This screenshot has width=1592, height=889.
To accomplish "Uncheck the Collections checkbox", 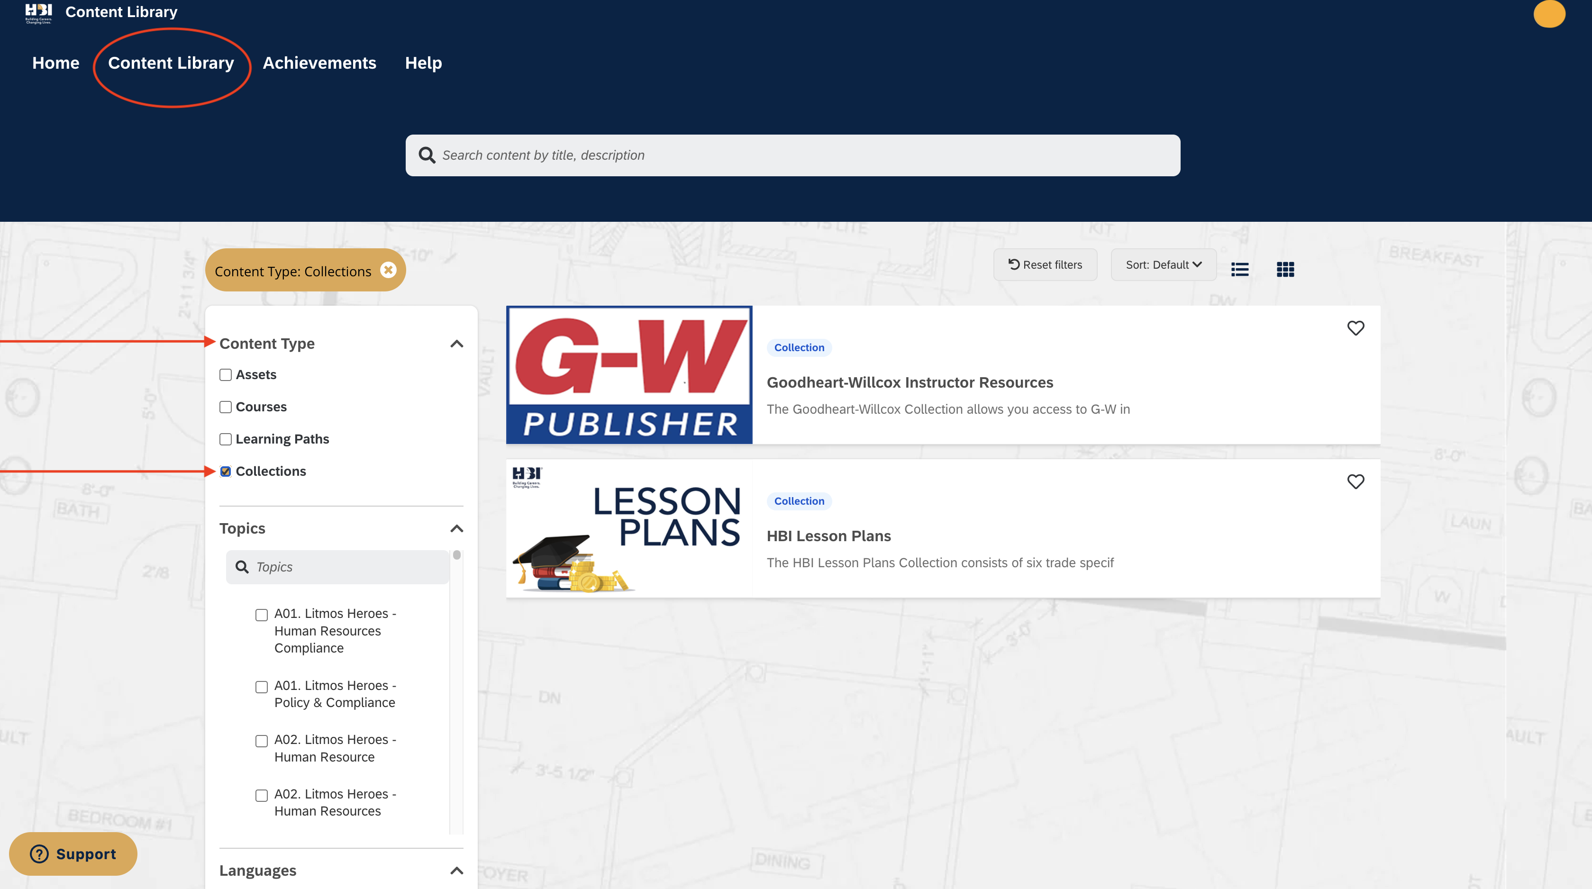I will point(226,472).
